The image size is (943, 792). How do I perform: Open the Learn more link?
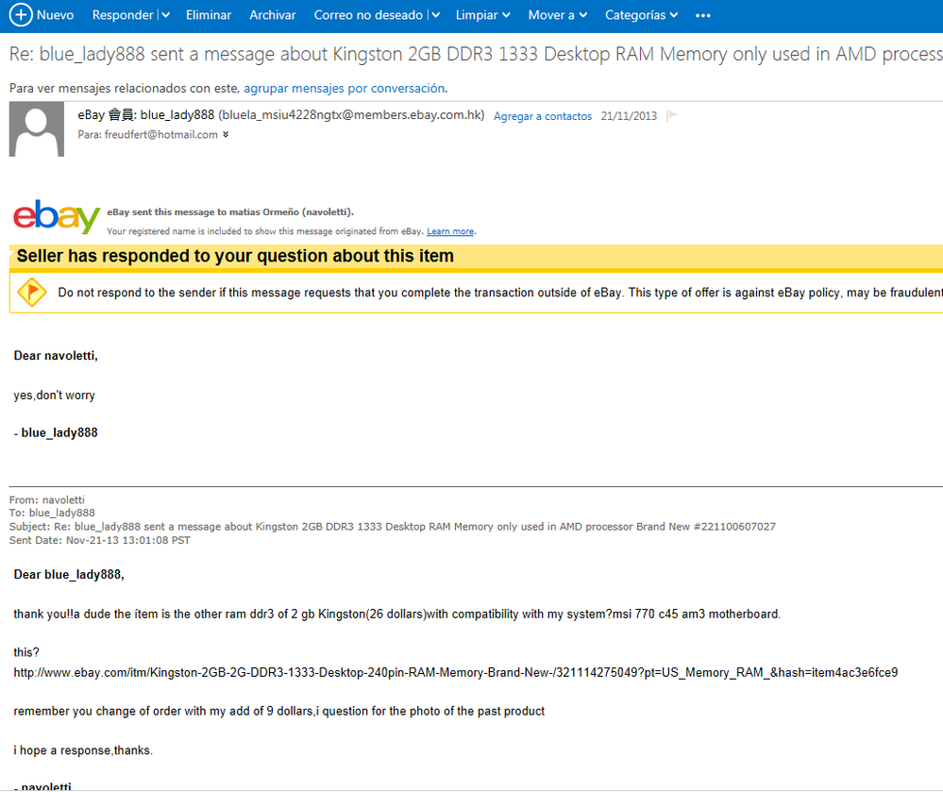click(450, 231)
